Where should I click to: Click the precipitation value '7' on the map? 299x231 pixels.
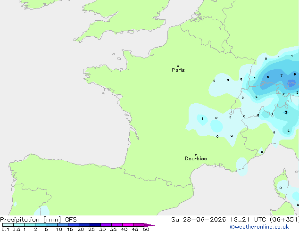[282, 76]
